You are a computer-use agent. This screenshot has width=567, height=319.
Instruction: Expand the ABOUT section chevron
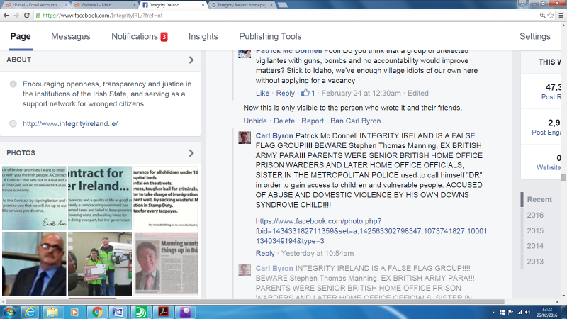[x=191, y=60]
